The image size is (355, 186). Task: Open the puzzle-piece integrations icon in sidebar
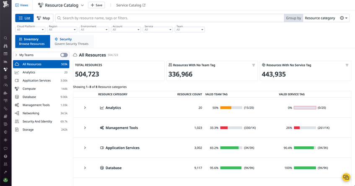(5, 93)
